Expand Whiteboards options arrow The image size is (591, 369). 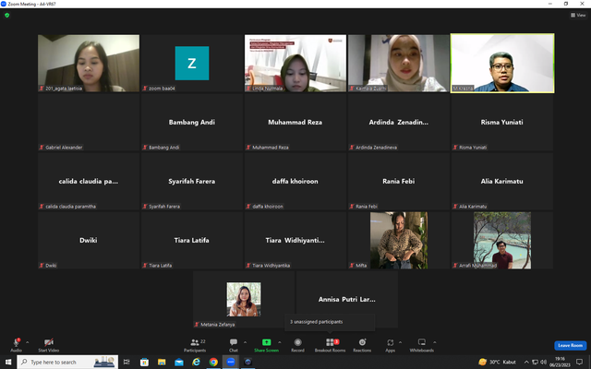pos(434,342)
